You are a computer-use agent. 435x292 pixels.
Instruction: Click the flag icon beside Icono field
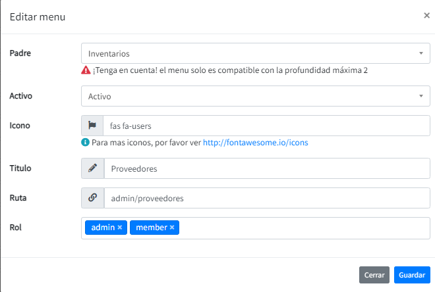tap(92, 126)
